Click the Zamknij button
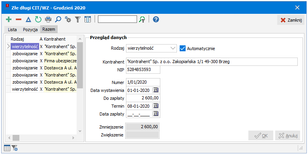 pos(291,20)
